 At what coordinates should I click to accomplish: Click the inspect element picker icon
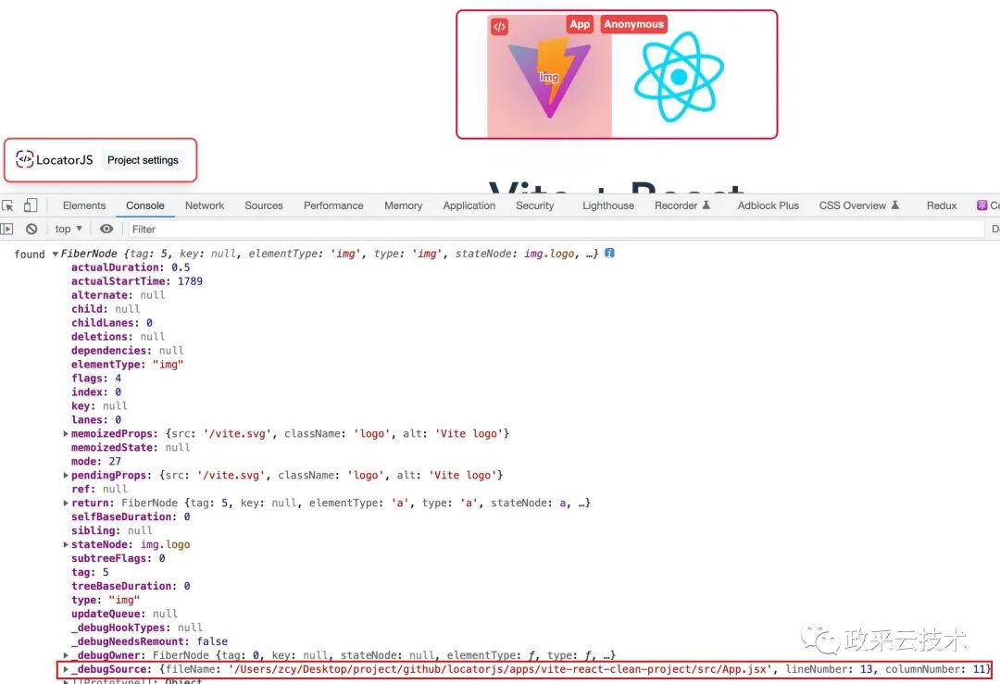(7, 205)
